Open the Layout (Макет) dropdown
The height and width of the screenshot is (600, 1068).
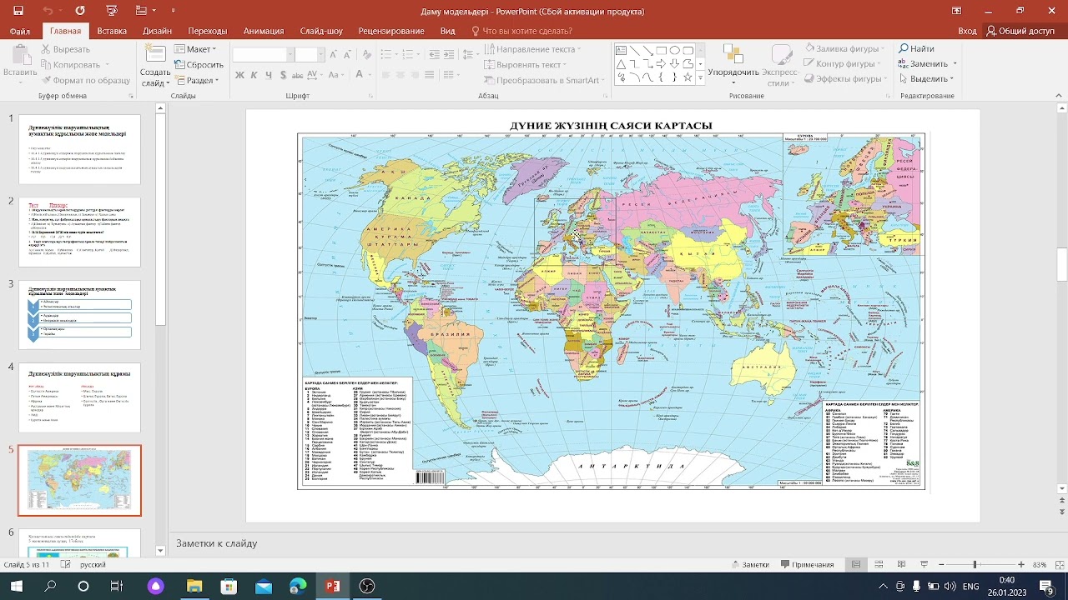pyautogui.click(x=195, y=49)
